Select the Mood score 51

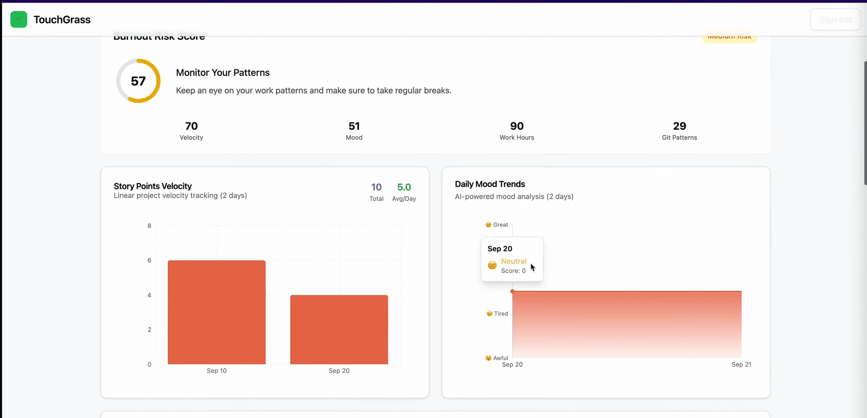[354, 126]
